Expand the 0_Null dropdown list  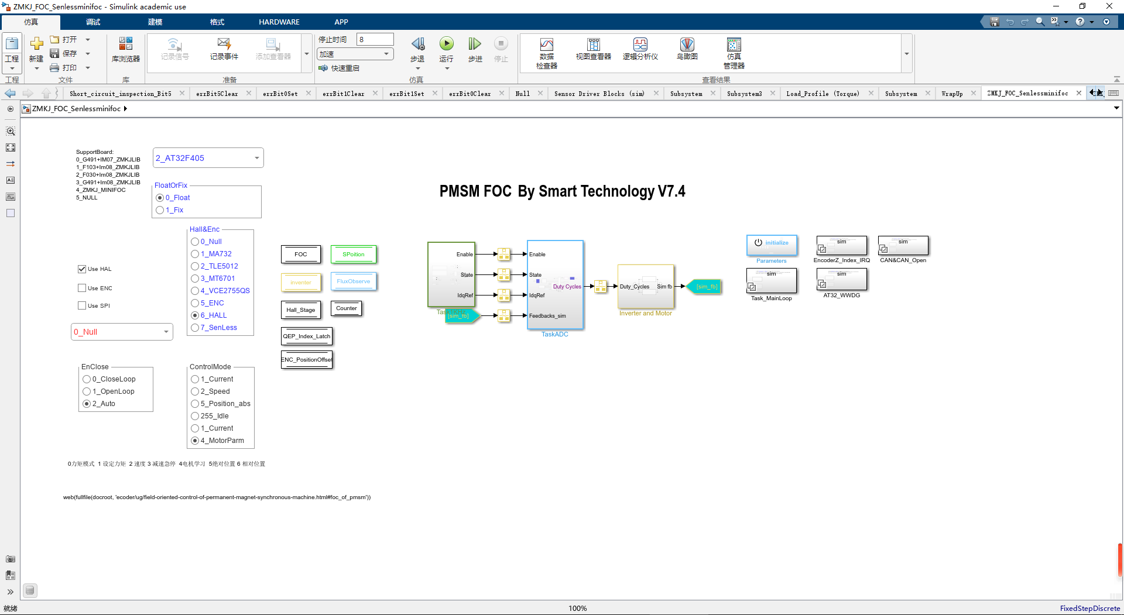click(x=122, y=332)
